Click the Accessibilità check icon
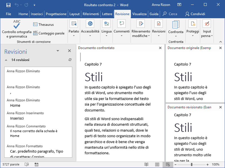 [x=90, y=24]
